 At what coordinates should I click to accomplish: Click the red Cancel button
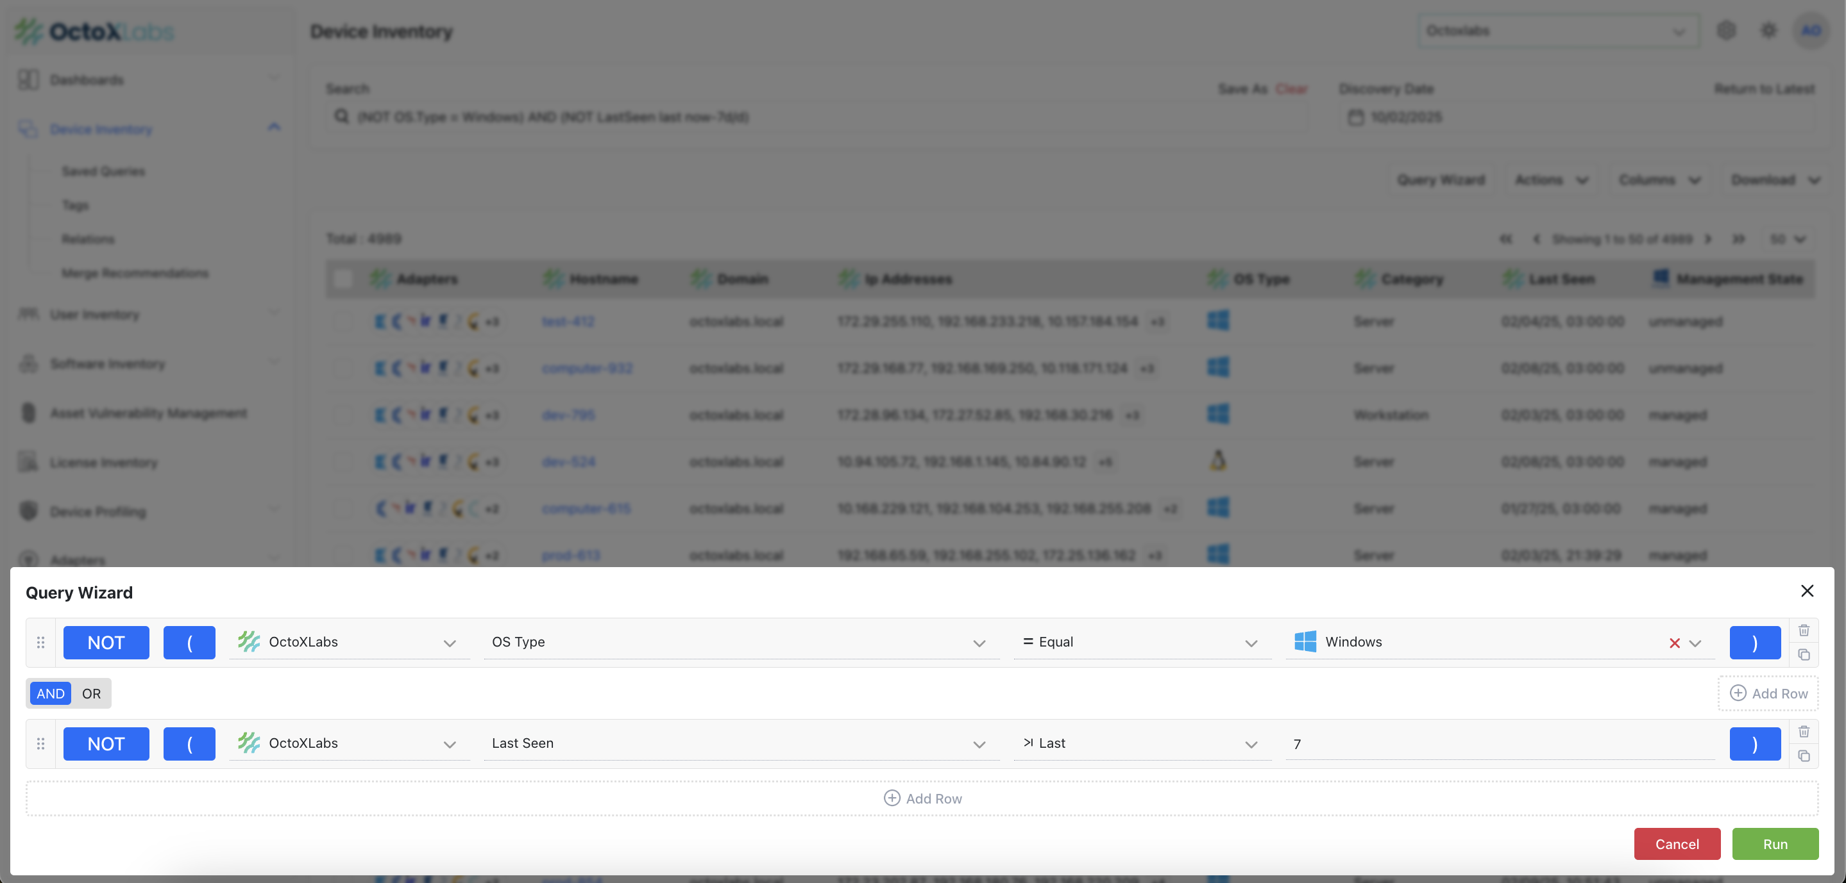(x=1676, y=844)
